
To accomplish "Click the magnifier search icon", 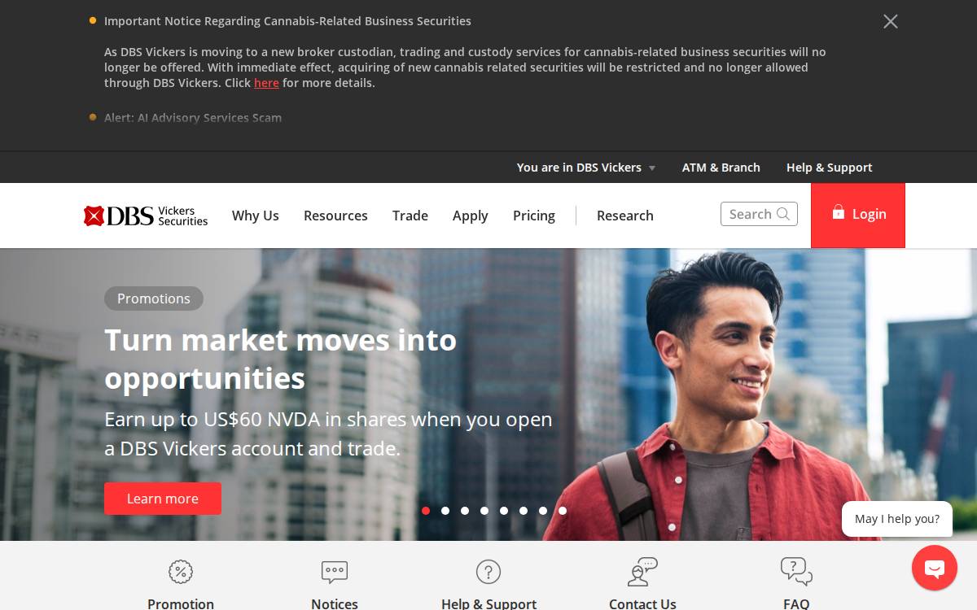I will click(x=783, y=214).
